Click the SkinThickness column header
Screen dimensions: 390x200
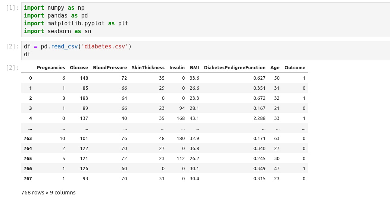[x=148, y=68]
